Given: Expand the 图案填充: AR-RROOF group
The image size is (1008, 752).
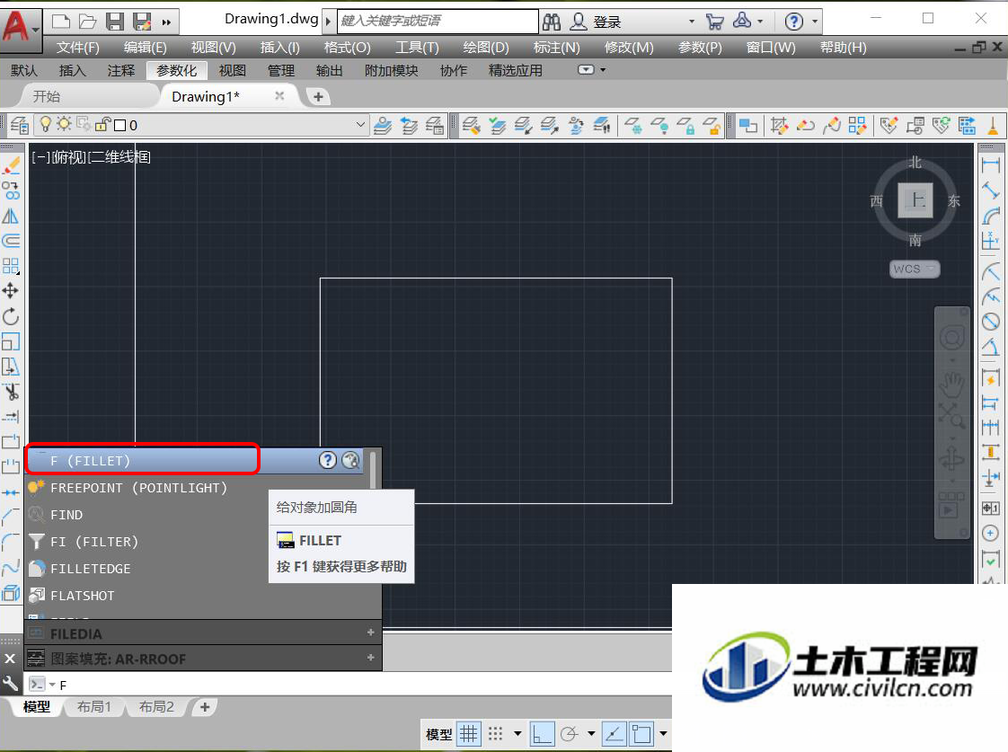Looking at the screenshot, I should tap(370, 658).
